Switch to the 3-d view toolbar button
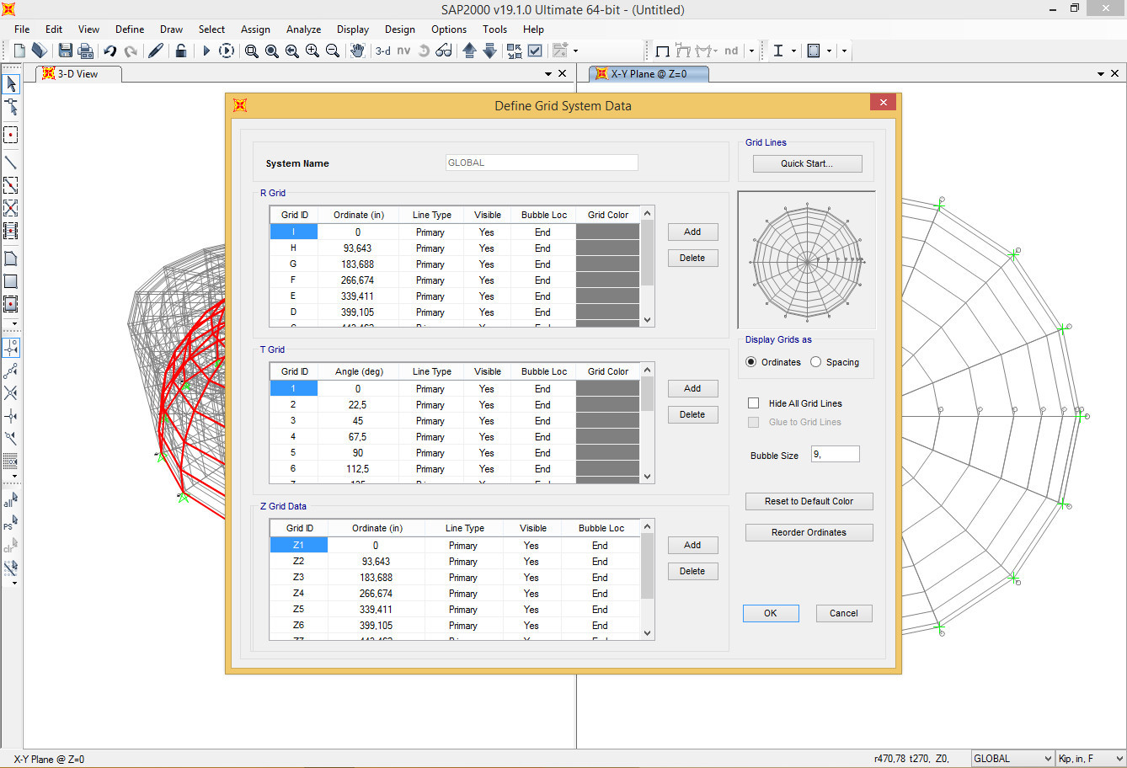The image size is (1127, 768). tap(383, 51)
